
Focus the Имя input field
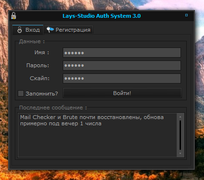[122, 52]
